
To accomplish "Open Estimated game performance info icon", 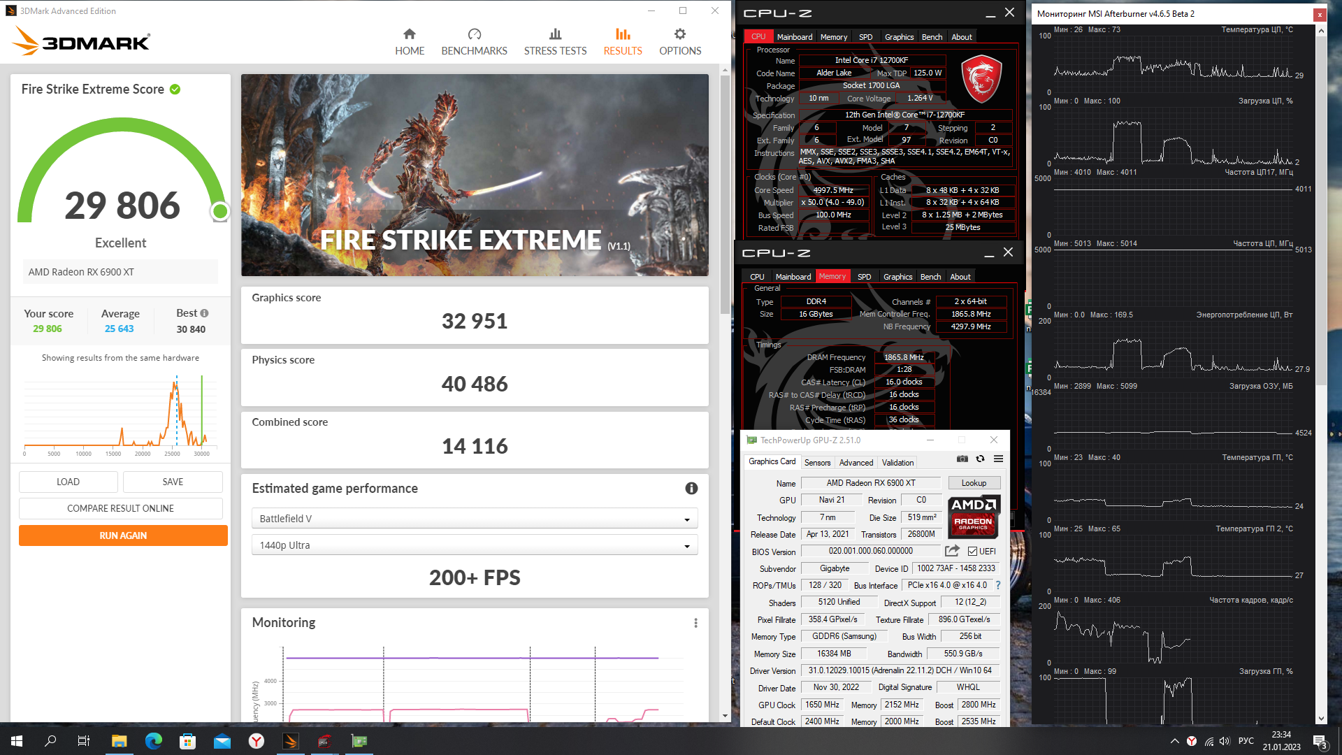I will 691,489.
